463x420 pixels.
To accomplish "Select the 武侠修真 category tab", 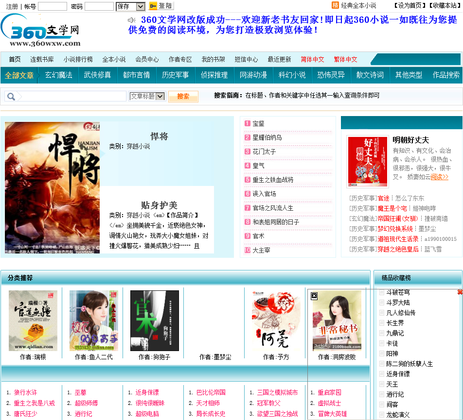I will pos(97,75).
